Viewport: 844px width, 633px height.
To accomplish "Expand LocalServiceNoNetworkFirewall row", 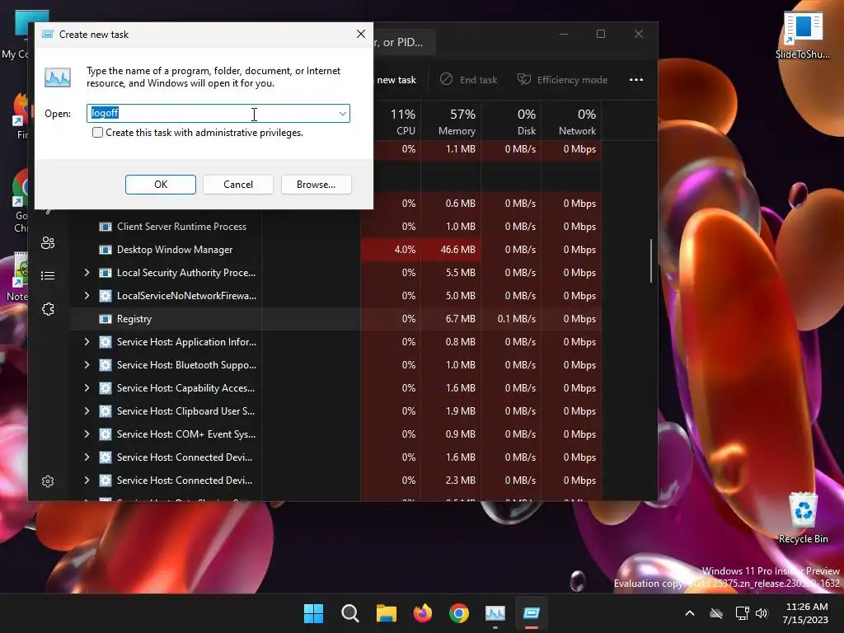I will point(87,296).
